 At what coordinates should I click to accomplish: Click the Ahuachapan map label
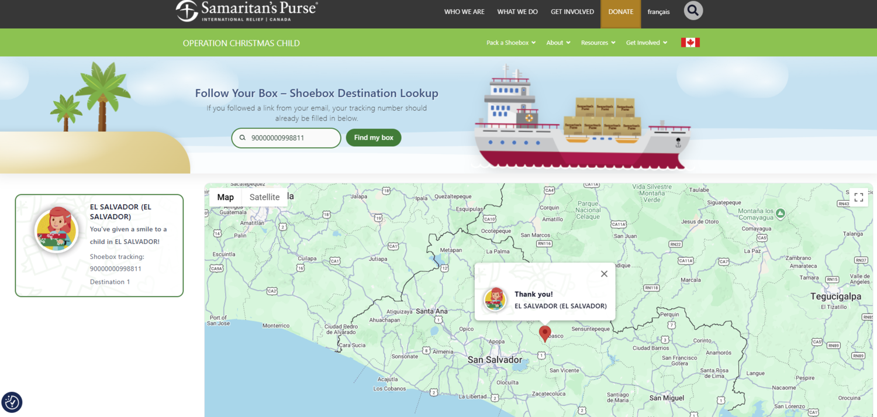coord(385,320)
